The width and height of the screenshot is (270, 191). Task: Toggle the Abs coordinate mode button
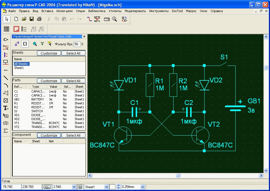click(x=47, y=187)
